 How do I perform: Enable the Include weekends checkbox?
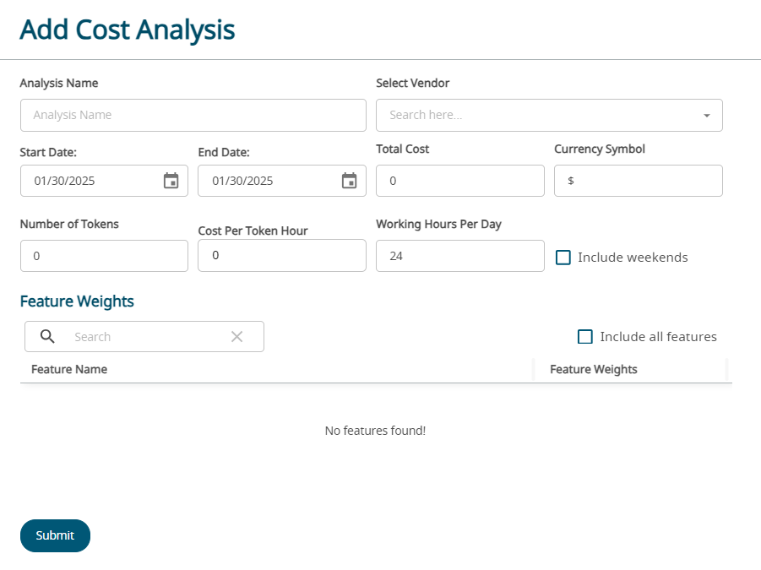(563, 258)
